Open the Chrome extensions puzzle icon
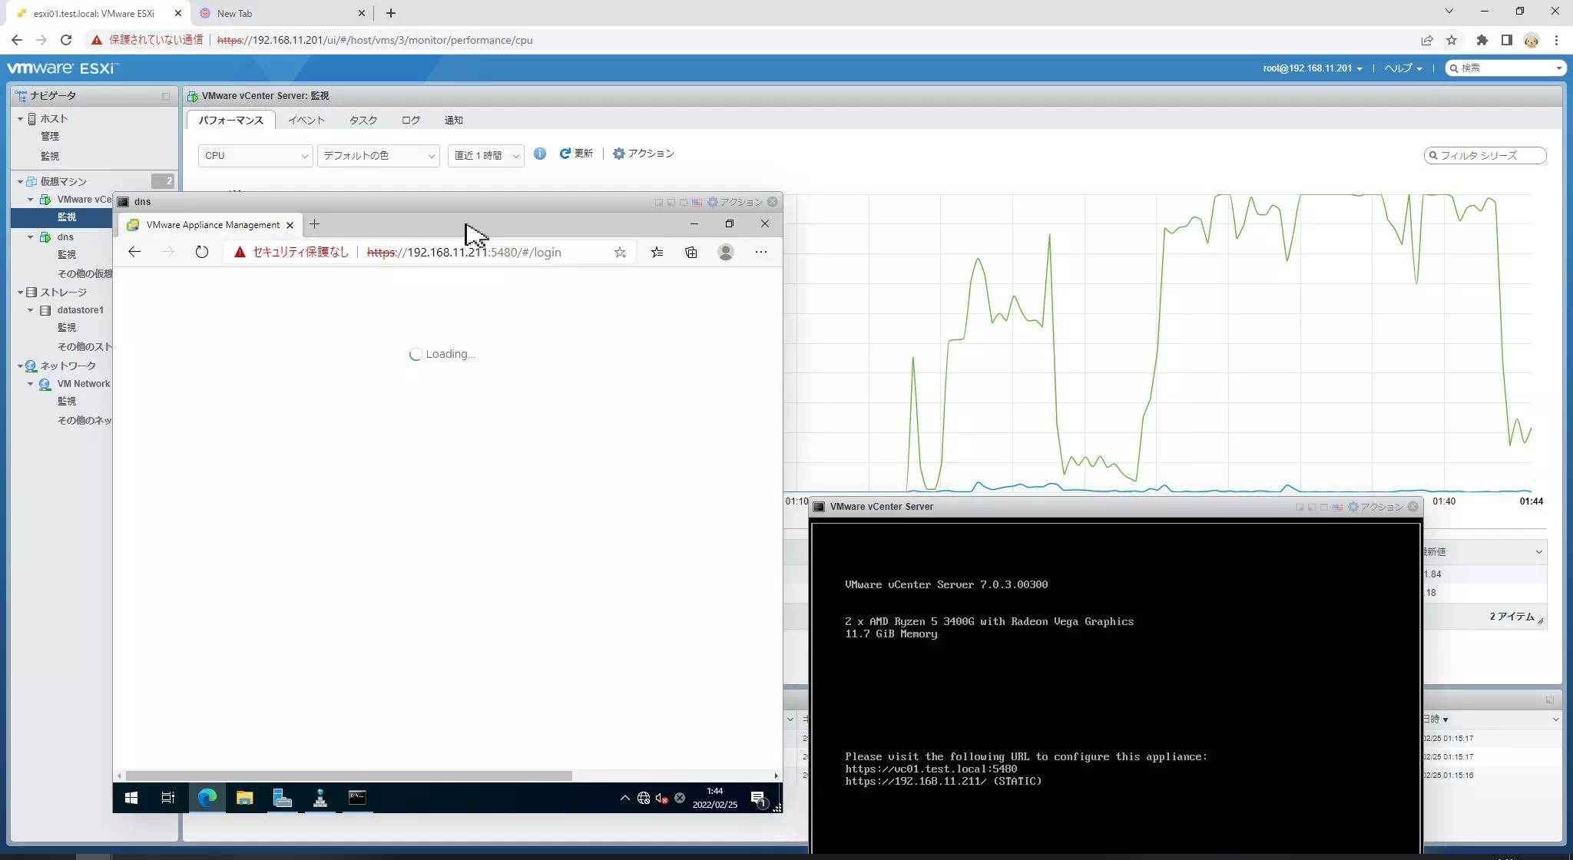The width and height of the screenshot is (1573, 860). tap(1482, 40)
